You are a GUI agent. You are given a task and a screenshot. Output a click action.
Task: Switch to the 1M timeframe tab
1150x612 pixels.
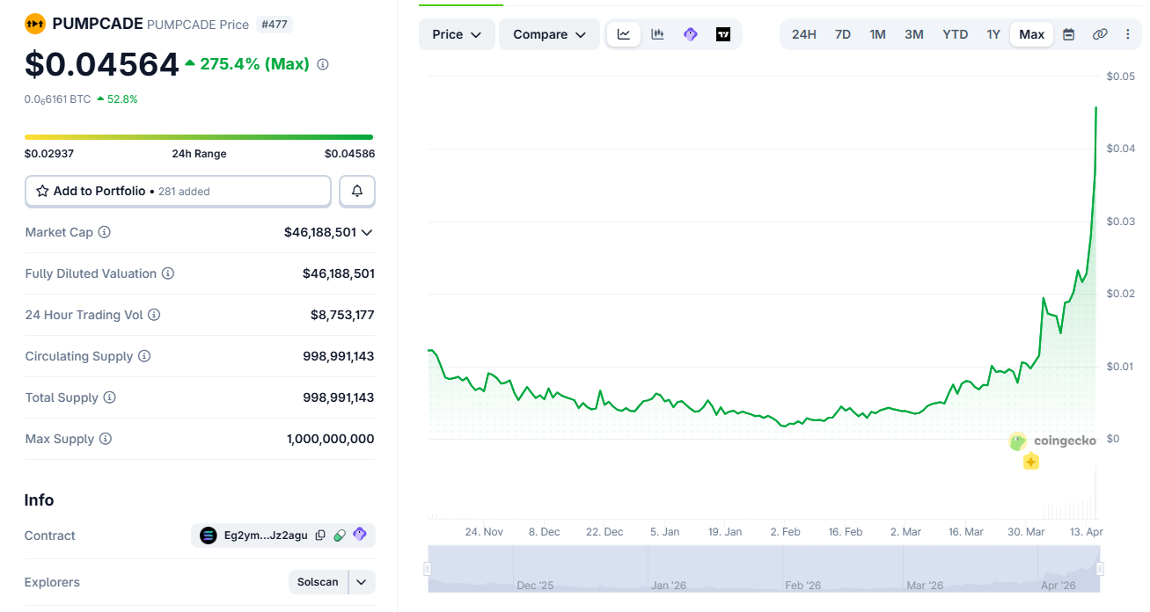click(x=877, y=33)
